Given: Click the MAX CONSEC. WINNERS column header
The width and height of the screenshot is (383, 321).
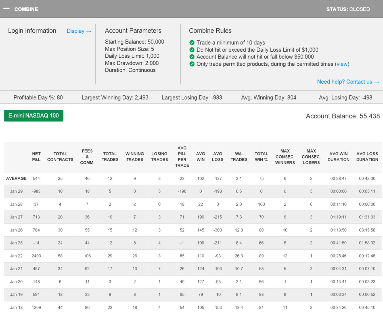Looking at the screenshot, I should pos(285,157).
